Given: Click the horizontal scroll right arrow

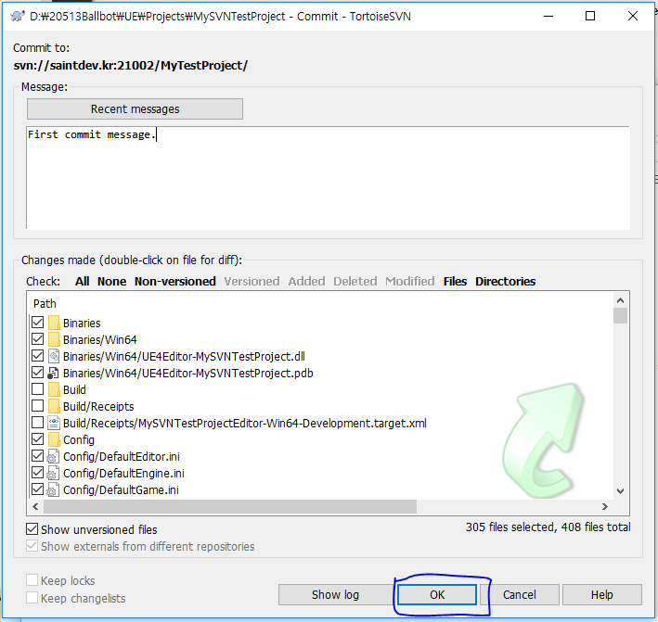Looking at the screenshot, I should click(605, 506).
